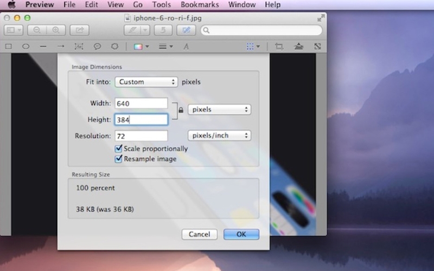The height and width of the screenshot is (271, 434).
Task: Click the Width input field
Action: point(141,103)
